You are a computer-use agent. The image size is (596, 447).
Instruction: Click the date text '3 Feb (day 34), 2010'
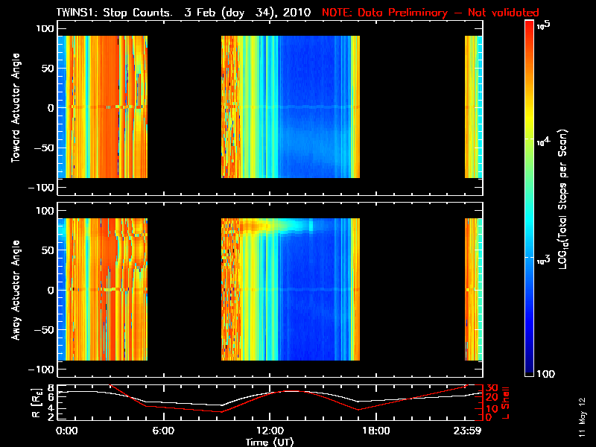pos(247,13)
